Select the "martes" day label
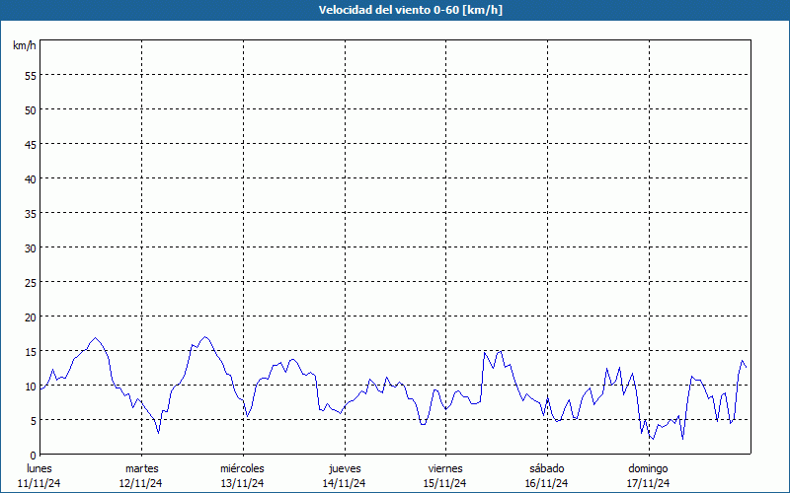This screenshot has width=790, height=493. pyautogui.click(x=142, y=468)
